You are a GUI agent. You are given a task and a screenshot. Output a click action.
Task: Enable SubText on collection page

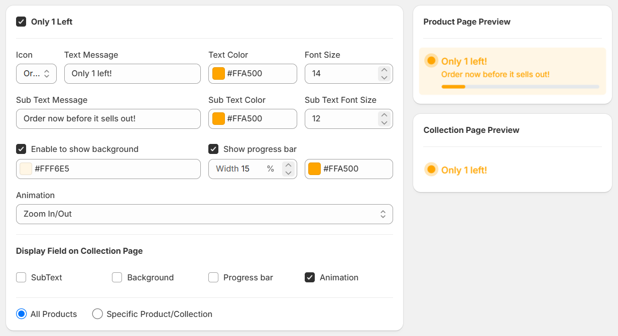pos(21,277)
